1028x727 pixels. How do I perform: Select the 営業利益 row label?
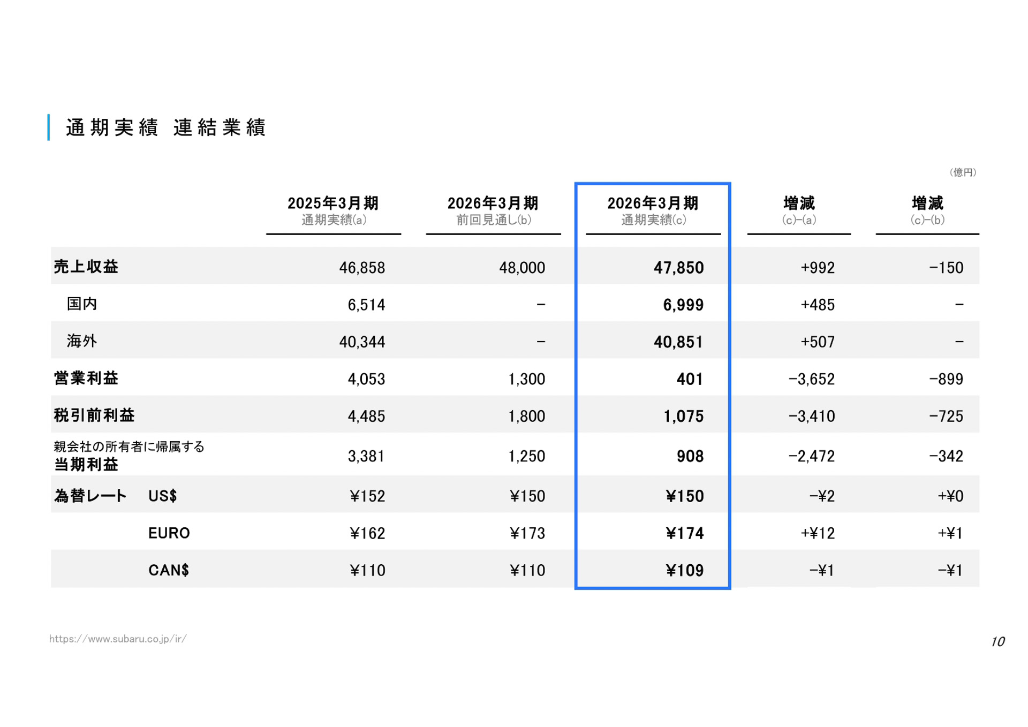(86, 378)
